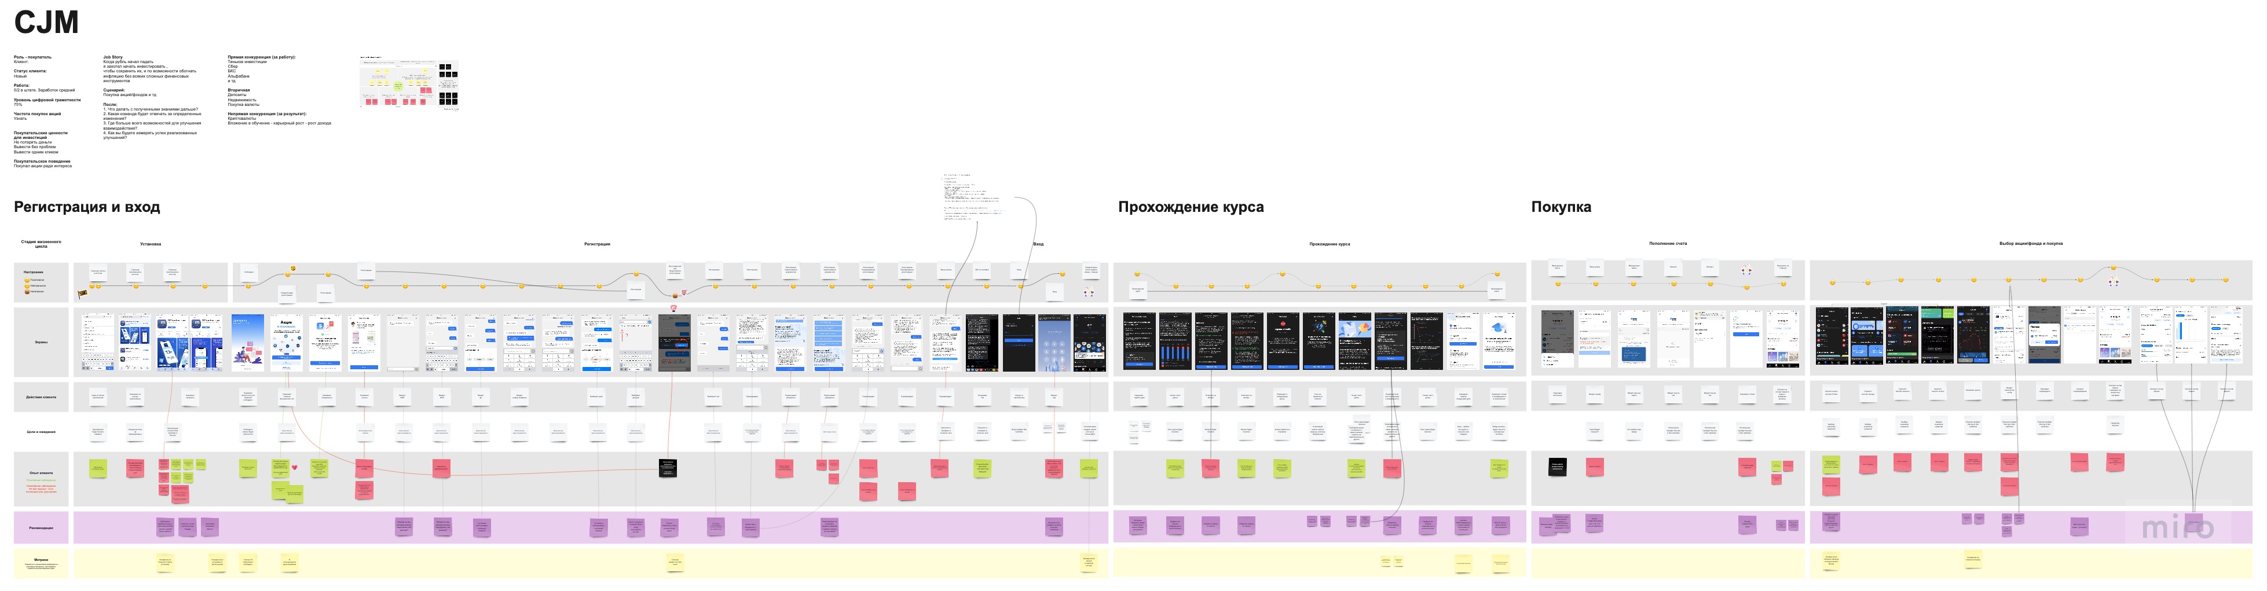Click the pink heart sticker in Опыт клиента

295,467
